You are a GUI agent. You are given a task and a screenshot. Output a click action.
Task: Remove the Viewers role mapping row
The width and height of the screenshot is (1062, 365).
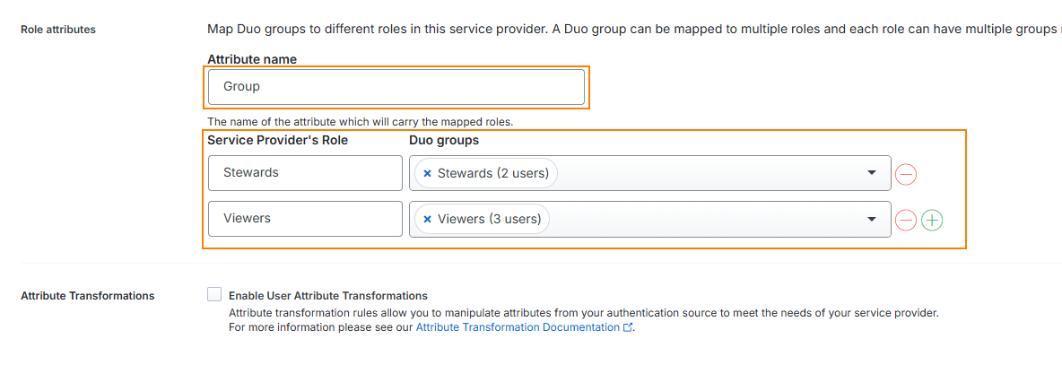[x=906, y=220]
